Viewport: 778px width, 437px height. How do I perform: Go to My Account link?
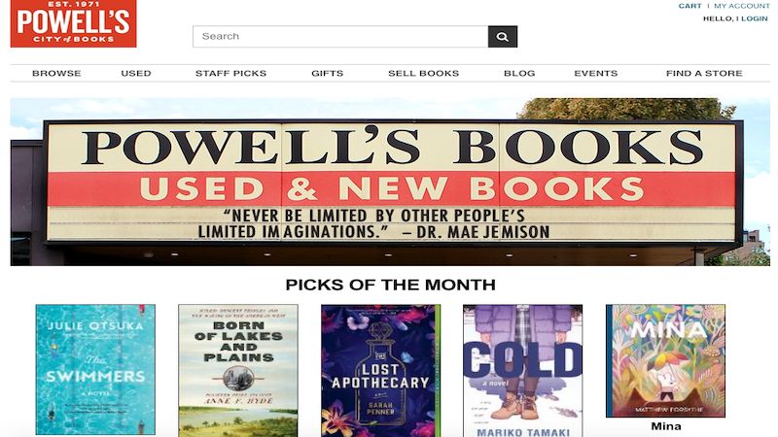[x=742, y=6]
